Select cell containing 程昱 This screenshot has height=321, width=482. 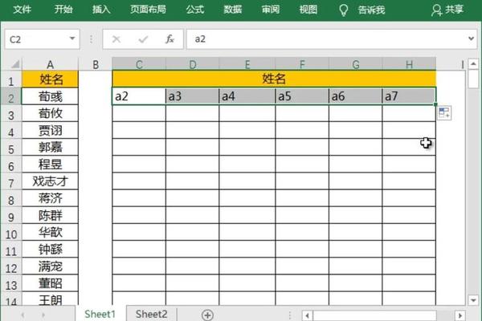pos(50,165)
